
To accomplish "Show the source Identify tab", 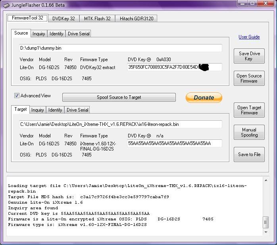I will [56, 34].
